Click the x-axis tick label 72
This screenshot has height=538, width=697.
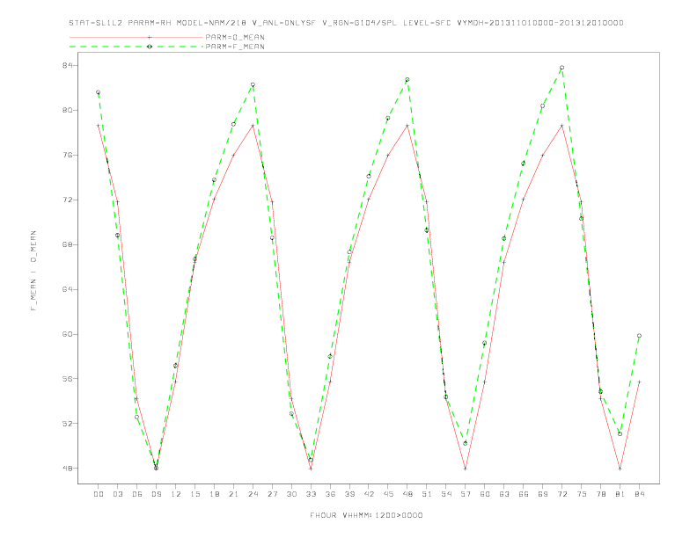coord(561,494)
